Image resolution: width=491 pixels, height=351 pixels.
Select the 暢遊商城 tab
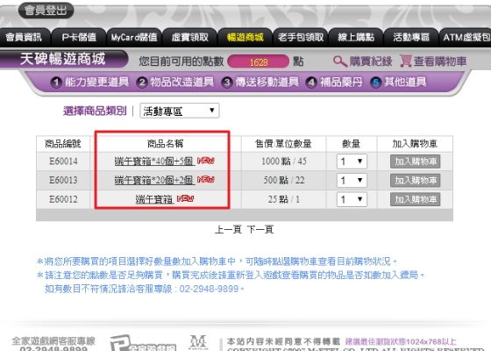click(245, 38)
